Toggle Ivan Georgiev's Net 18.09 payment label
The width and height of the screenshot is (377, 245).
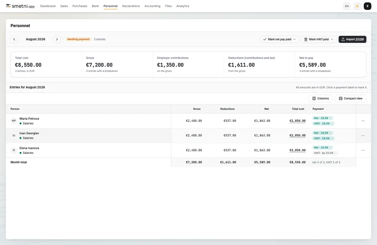[322, 133]
